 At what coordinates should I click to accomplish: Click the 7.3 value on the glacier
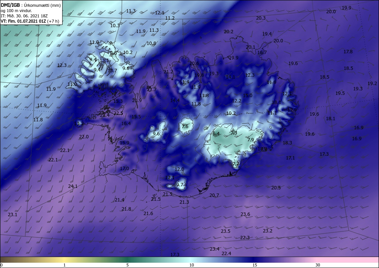point(234,133)
